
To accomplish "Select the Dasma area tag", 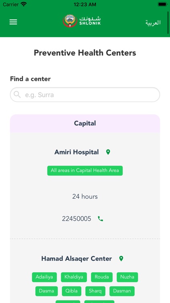I will pyautogui.click(x=46, y=291).
